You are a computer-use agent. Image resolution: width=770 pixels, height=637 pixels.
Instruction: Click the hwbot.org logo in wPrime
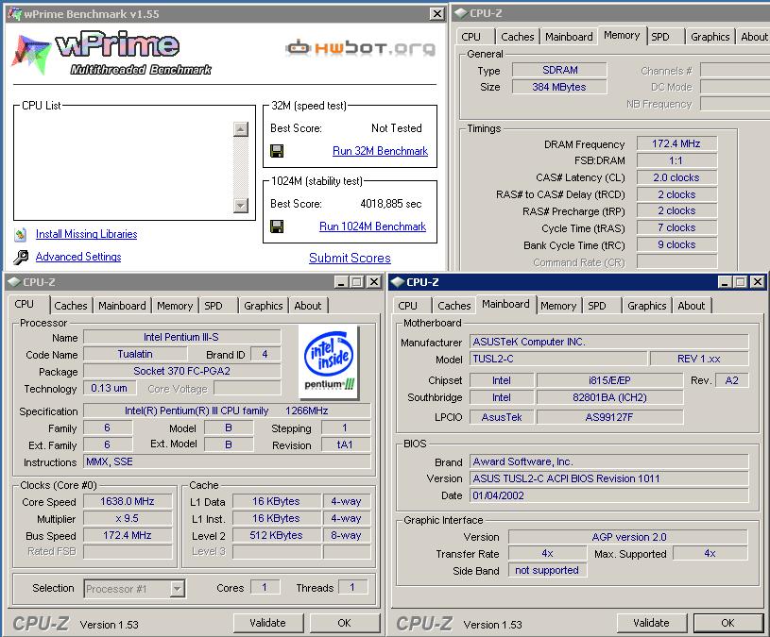tap(361, 47)
